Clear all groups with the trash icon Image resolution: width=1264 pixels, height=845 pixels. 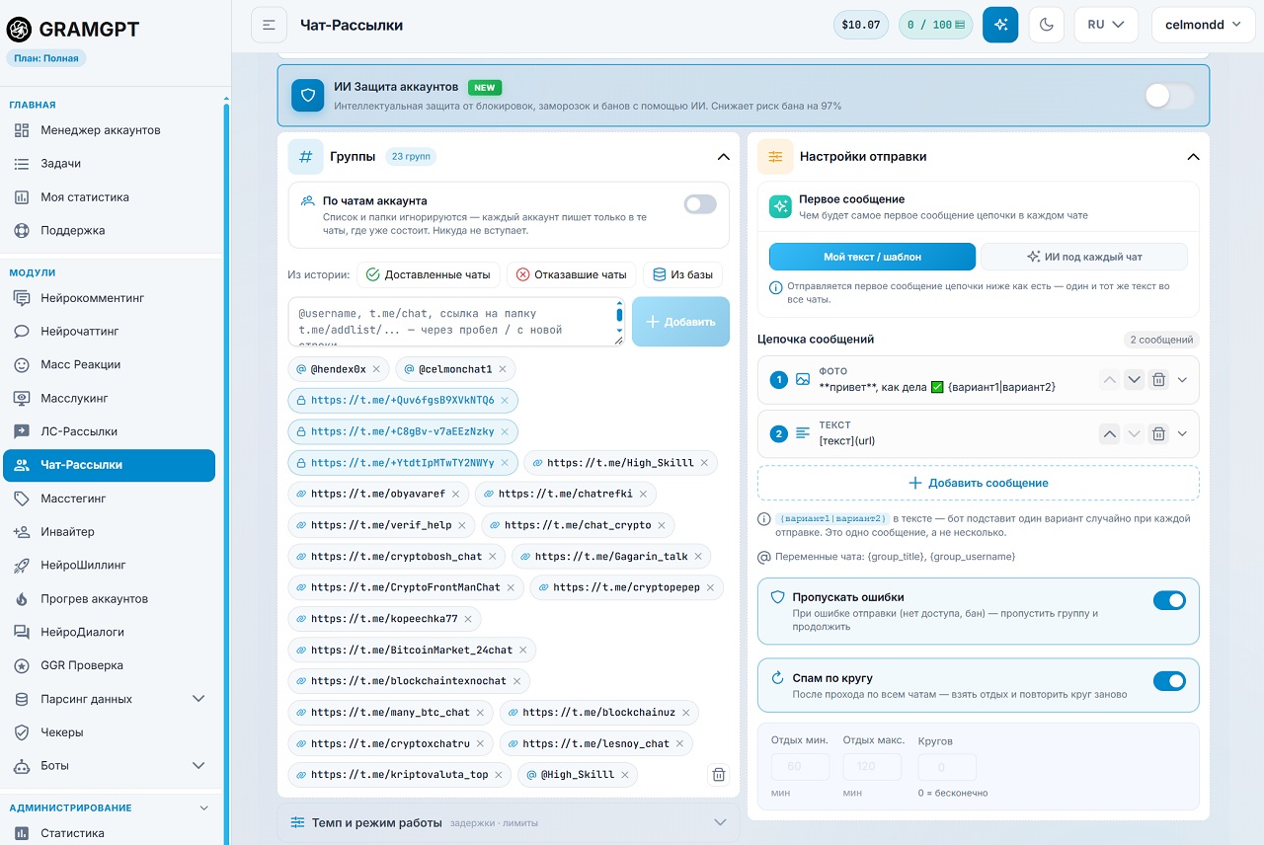(x=719, y=775)
